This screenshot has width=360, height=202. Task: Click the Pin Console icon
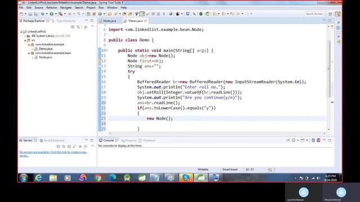[x=288, y=140]
